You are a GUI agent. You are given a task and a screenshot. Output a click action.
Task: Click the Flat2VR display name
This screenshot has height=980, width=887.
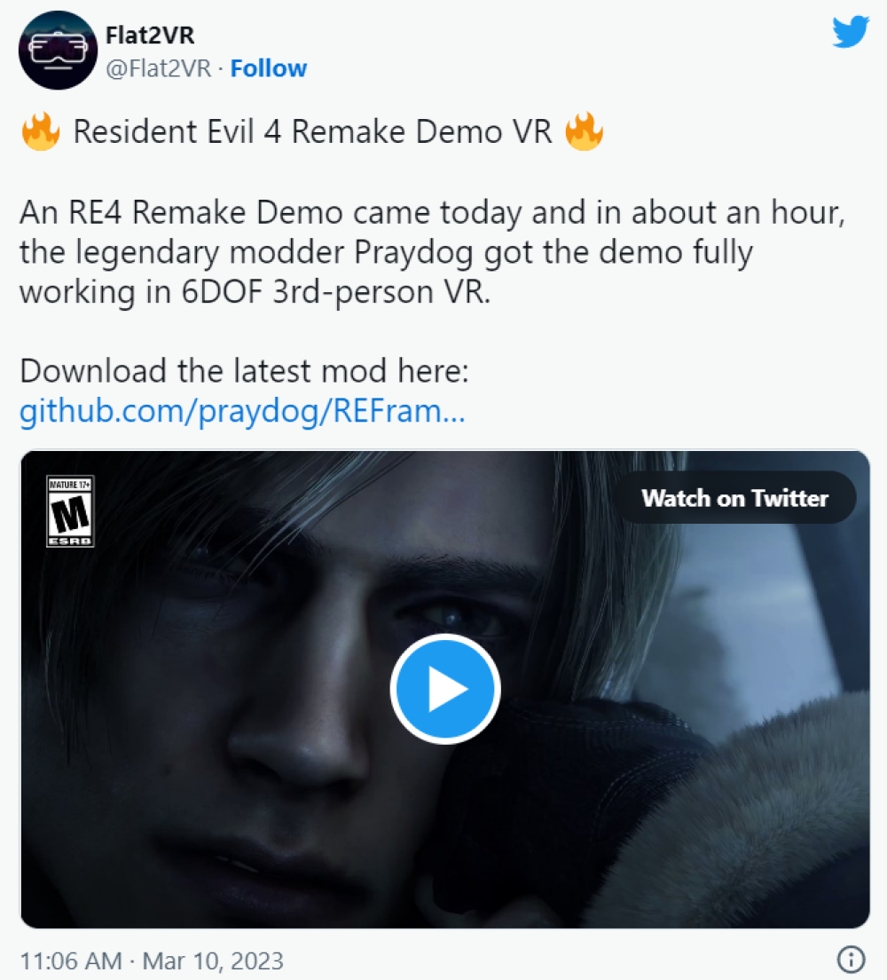150,35
